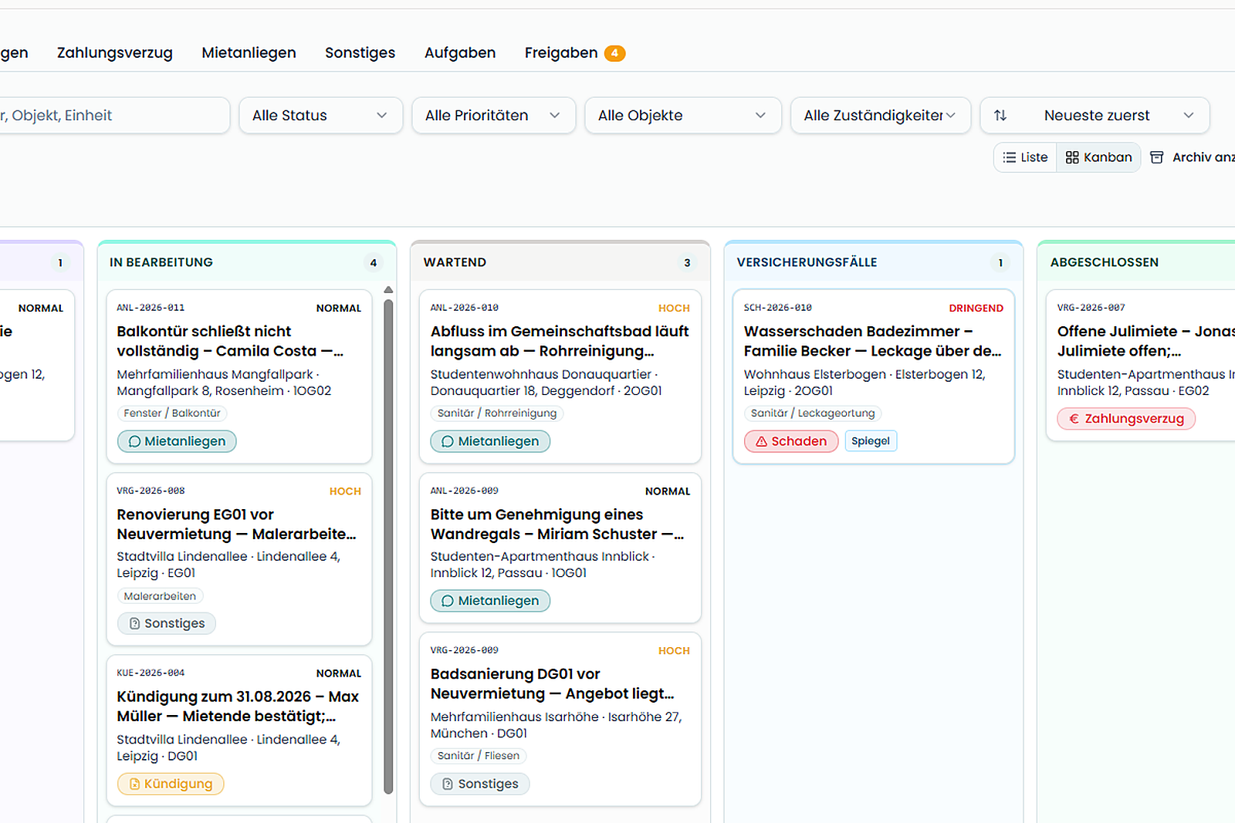Click the Zahlungsverzug tag on Julimiete card

click(1126, 419)
